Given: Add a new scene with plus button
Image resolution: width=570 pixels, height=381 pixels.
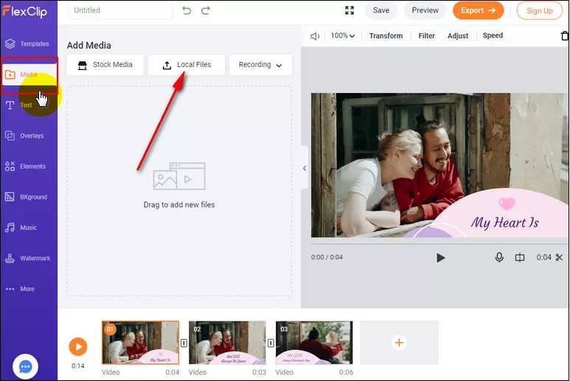Looking at the screenshot, I should 399,343.
